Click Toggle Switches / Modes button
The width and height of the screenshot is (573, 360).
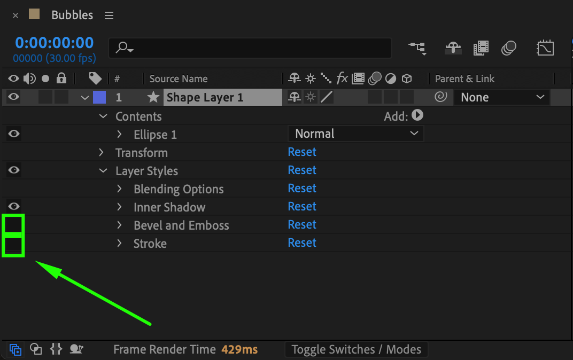(x=356, y=350)
